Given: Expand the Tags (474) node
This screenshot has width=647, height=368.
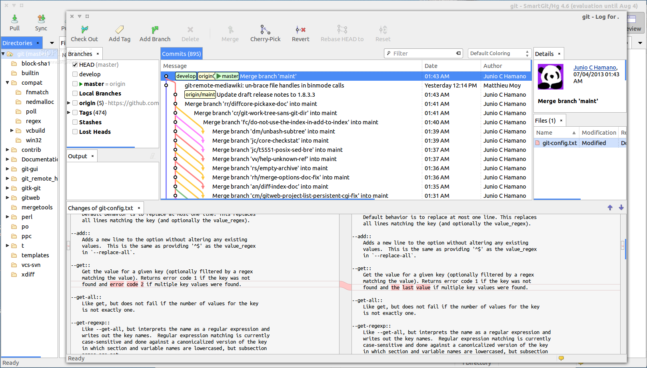Looking at the screenshot, I should [x=68, y=112].
